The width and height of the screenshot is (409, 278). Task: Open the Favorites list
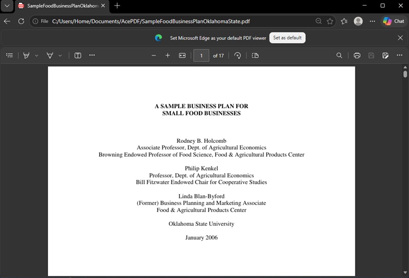(x=344, y=21)
